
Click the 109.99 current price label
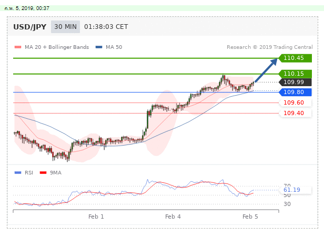[295, 82]
